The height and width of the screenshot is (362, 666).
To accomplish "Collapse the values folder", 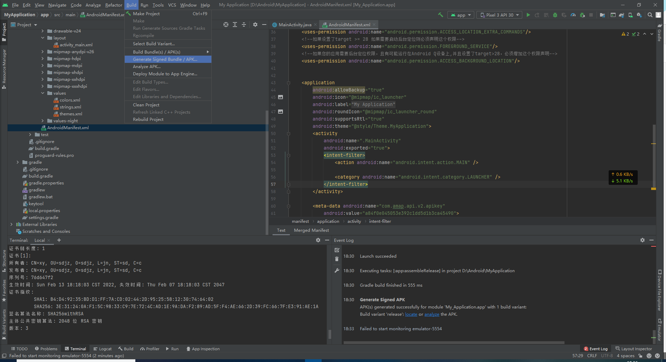I will 43,93.
